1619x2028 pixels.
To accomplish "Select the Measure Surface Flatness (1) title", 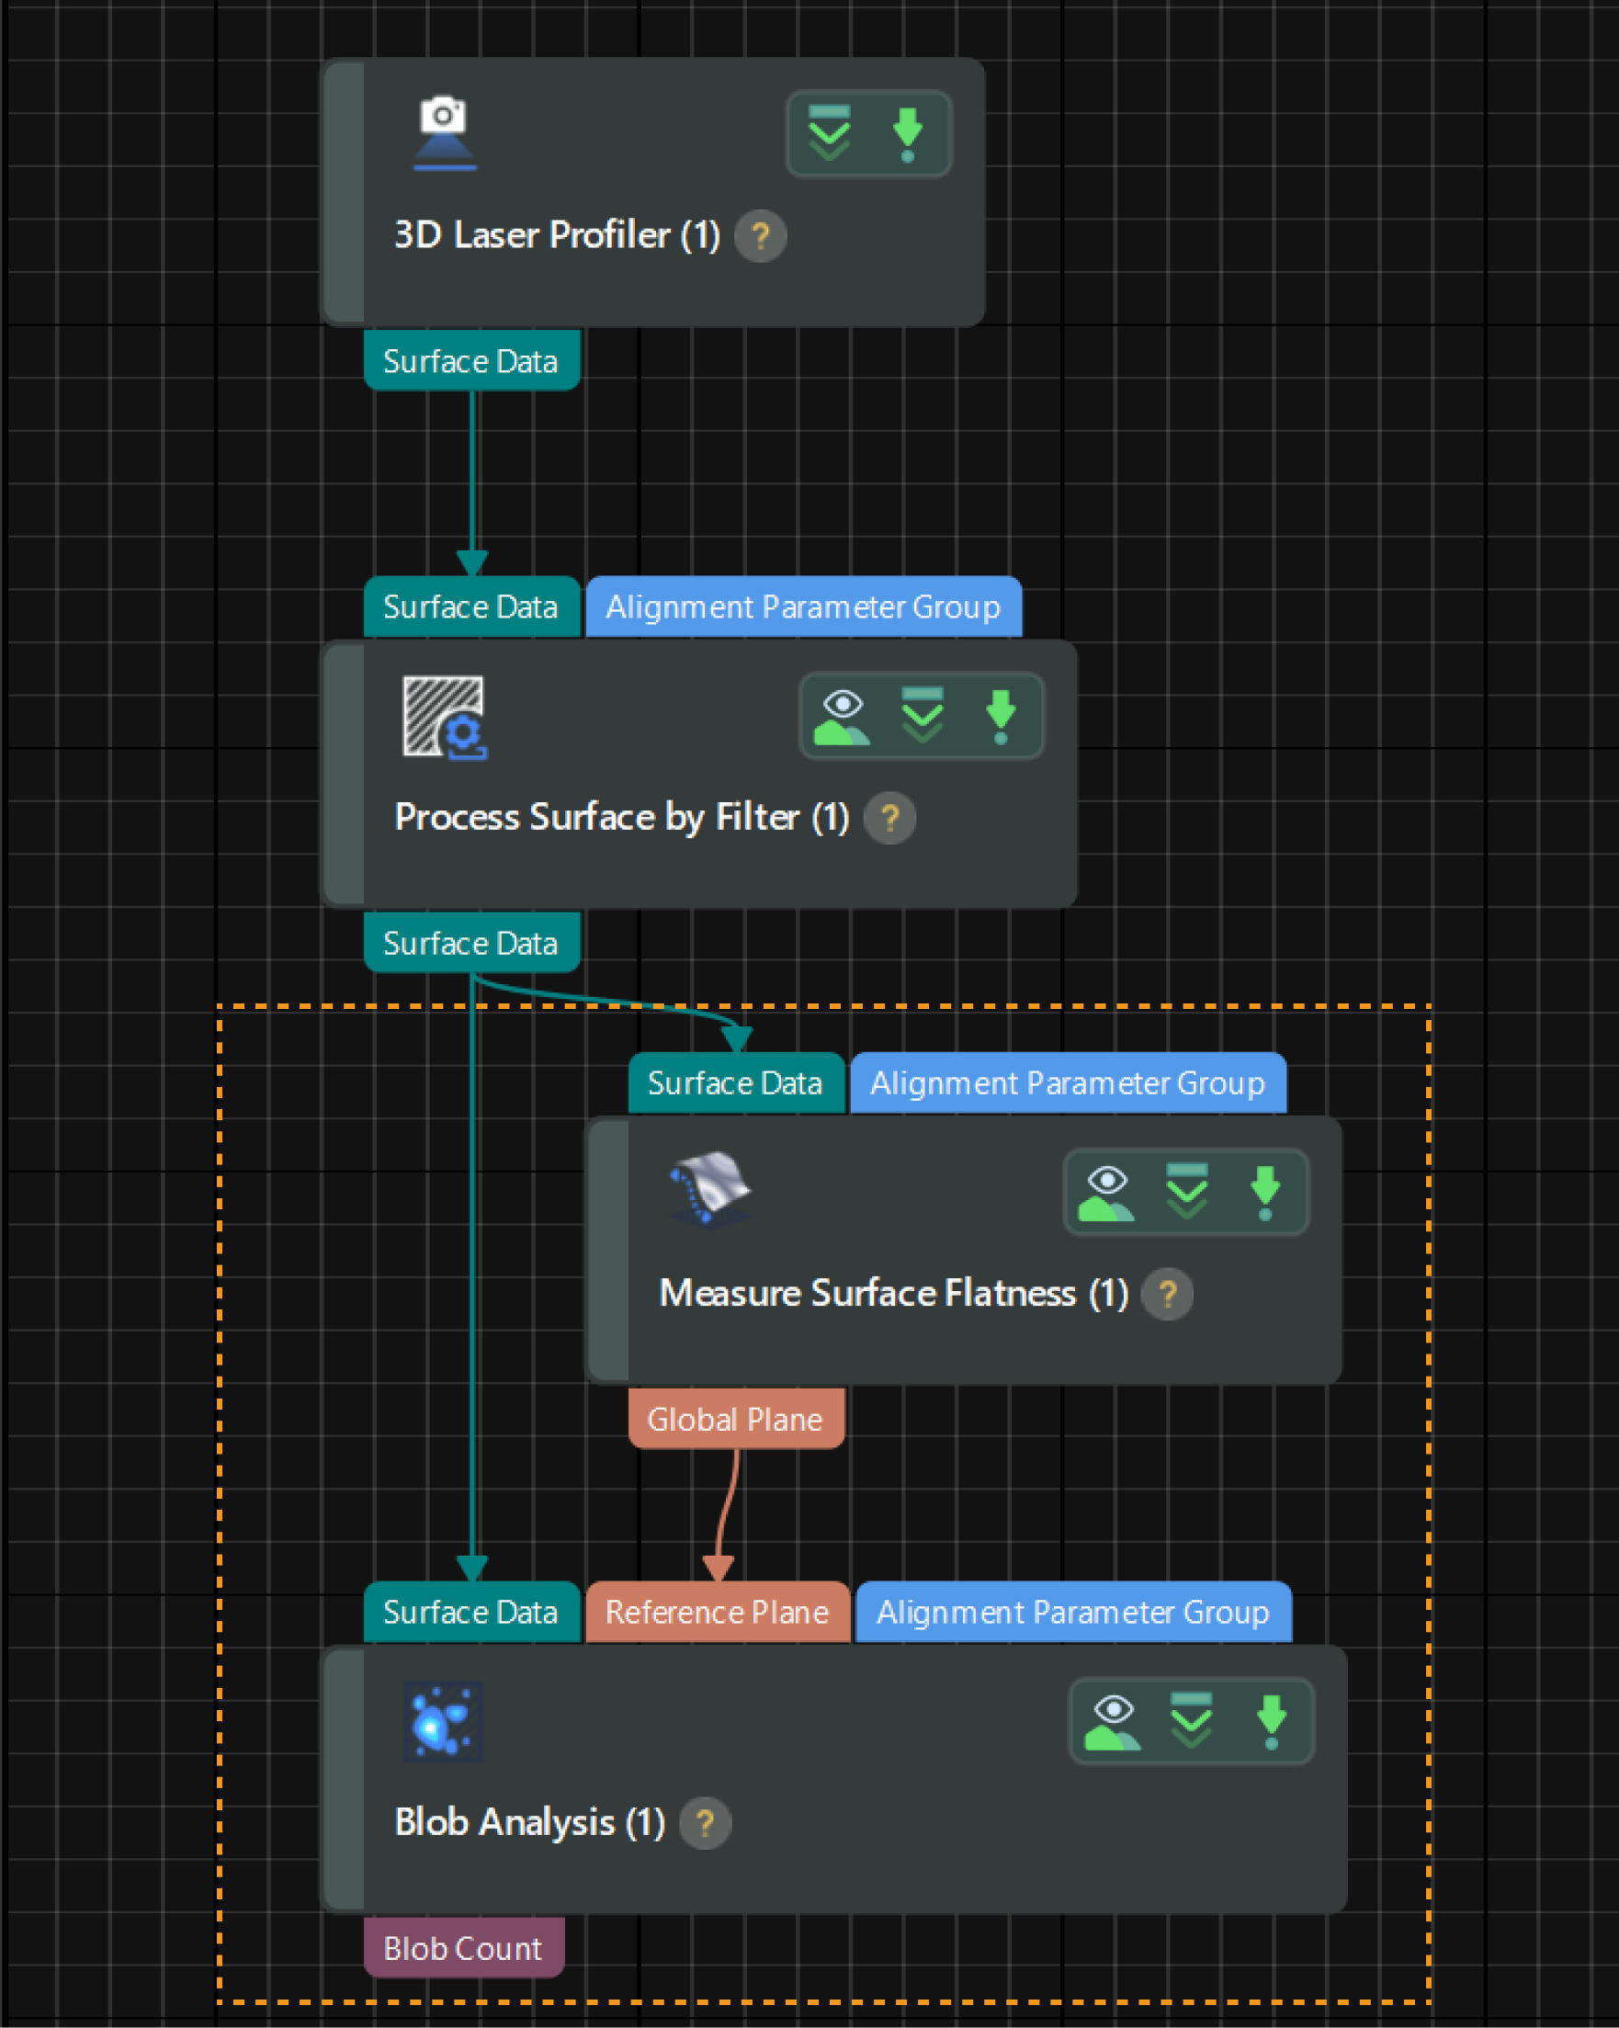I will 893,1294.
